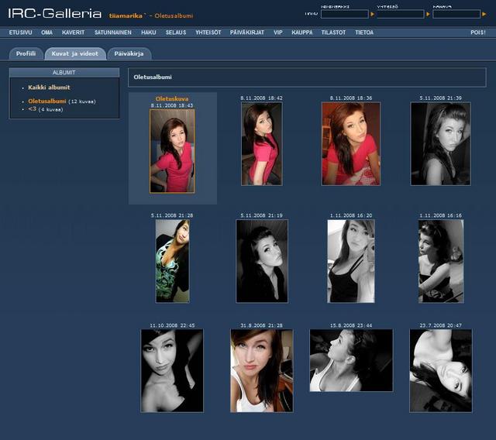
Task: Open Yhteisöt from the navigation bar
Action: tap(207, 33)
